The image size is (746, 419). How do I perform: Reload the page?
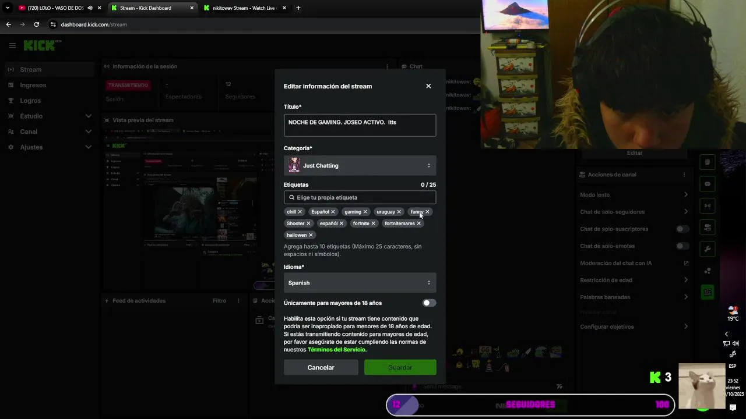click(36, 24)
